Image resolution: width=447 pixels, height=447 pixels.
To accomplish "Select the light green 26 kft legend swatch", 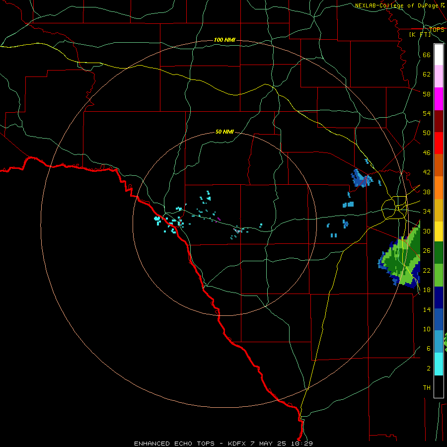I will click(439, 275).
